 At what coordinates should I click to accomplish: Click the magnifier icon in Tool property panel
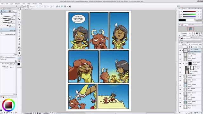(x=16, y=61)
